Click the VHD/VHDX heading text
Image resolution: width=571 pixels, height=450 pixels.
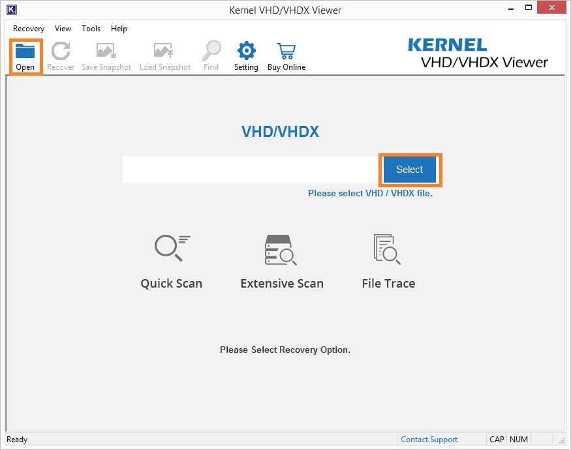(x=280, y=132)
